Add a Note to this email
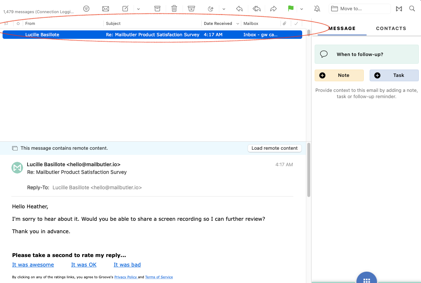The image size is (421, 283). [x=339, y=75]
